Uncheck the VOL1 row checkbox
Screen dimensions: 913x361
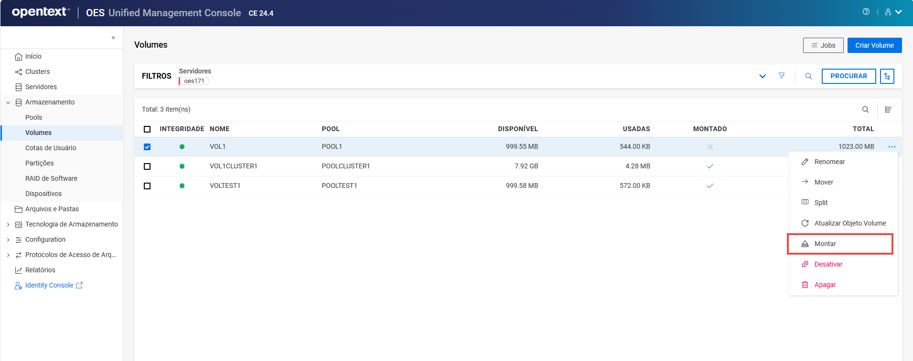pyautogui.click(x=147, y=147)
